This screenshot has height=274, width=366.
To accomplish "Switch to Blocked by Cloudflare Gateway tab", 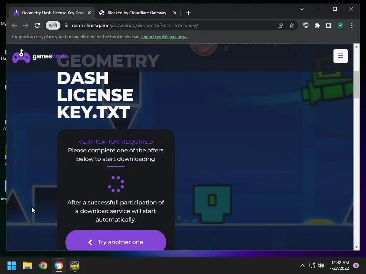I will tap(137, 13).
